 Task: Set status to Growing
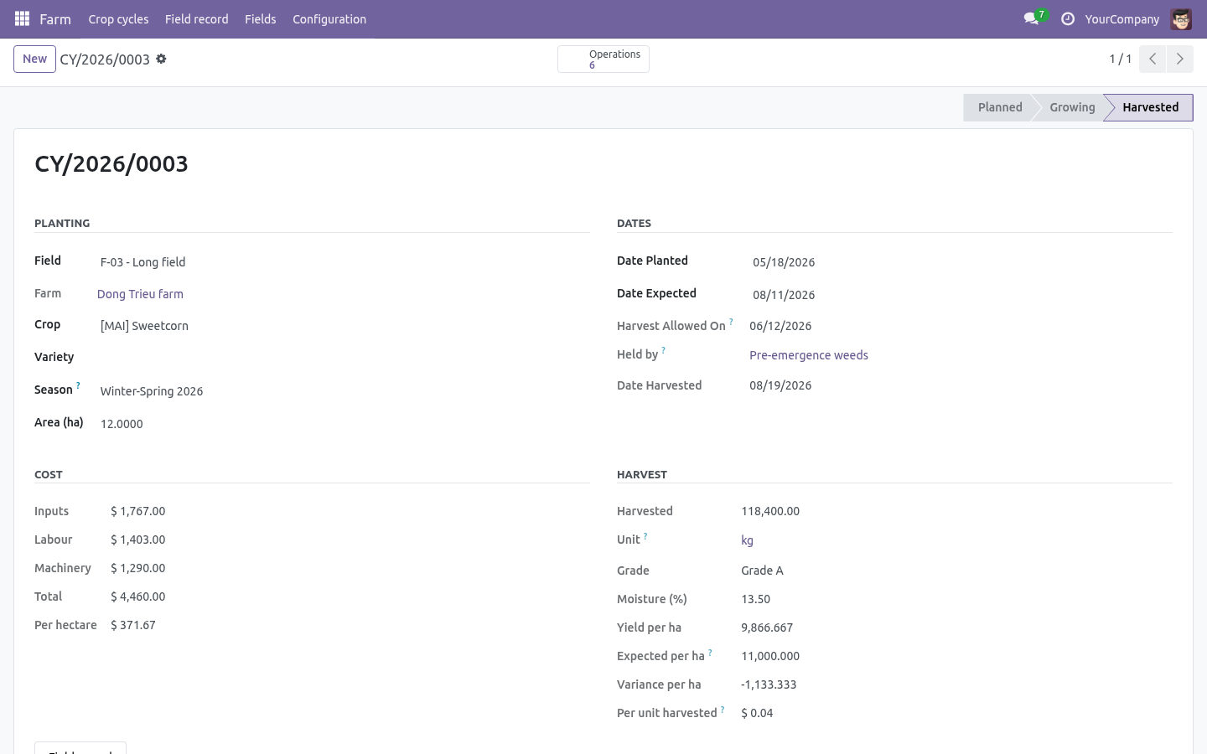1072,107
